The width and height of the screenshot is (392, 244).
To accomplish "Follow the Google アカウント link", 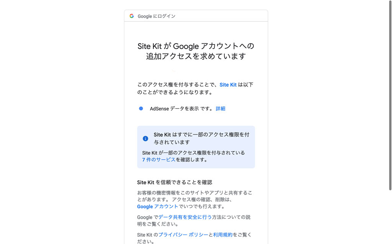I will coord(157,206).
